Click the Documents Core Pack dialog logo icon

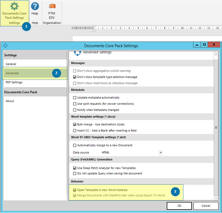5,45
